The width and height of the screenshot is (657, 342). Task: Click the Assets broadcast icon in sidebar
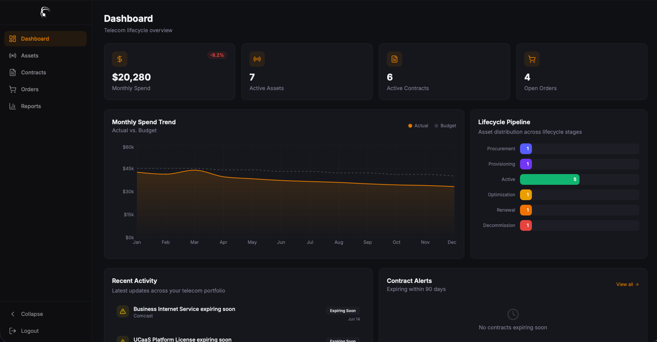point(13,56)
